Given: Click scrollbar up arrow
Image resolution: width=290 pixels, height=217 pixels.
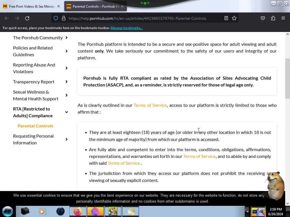Looking at the screenshot, I should click(x=287, y=34).
